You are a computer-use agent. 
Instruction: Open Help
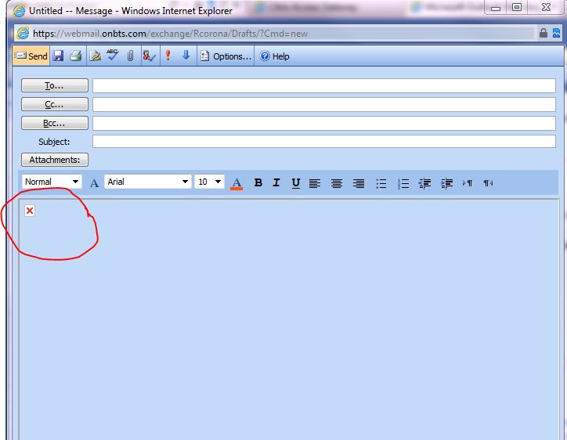[x=274, y=56]
